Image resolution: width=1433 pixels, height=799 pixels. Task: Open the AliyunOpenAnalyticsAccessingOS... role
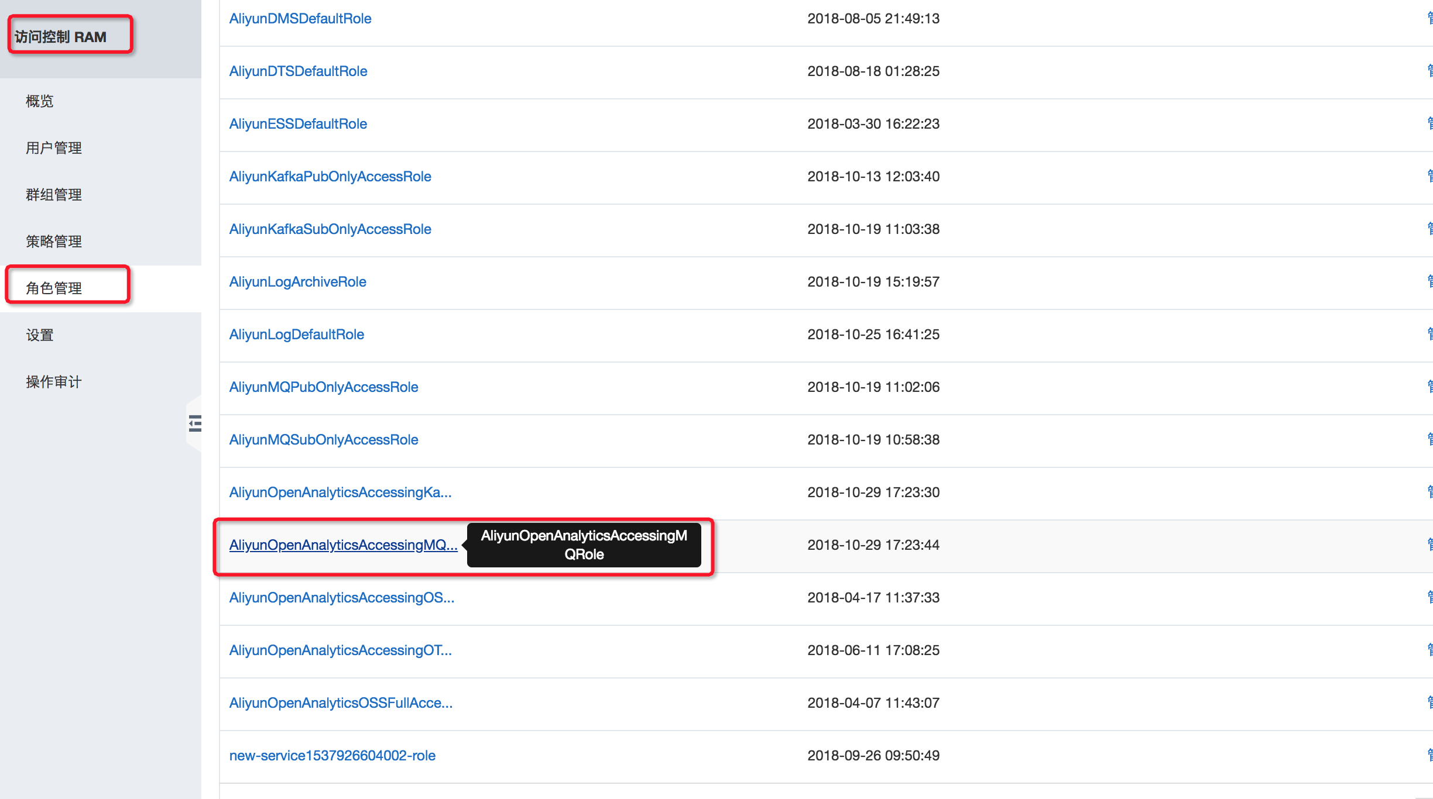(342, 598)
